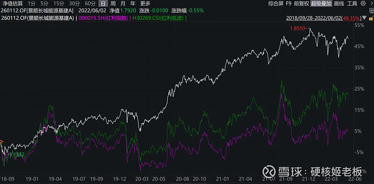
Task: Toggle 超级叠加 overlay mode
Action: 321,3
